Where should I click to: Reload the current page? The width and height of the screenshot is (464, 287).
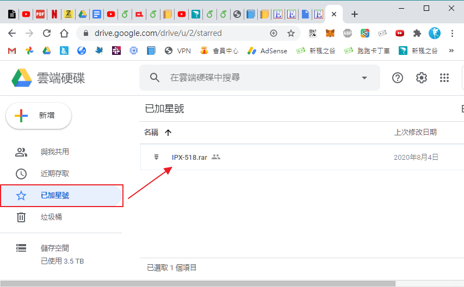[x=47, y=33]
